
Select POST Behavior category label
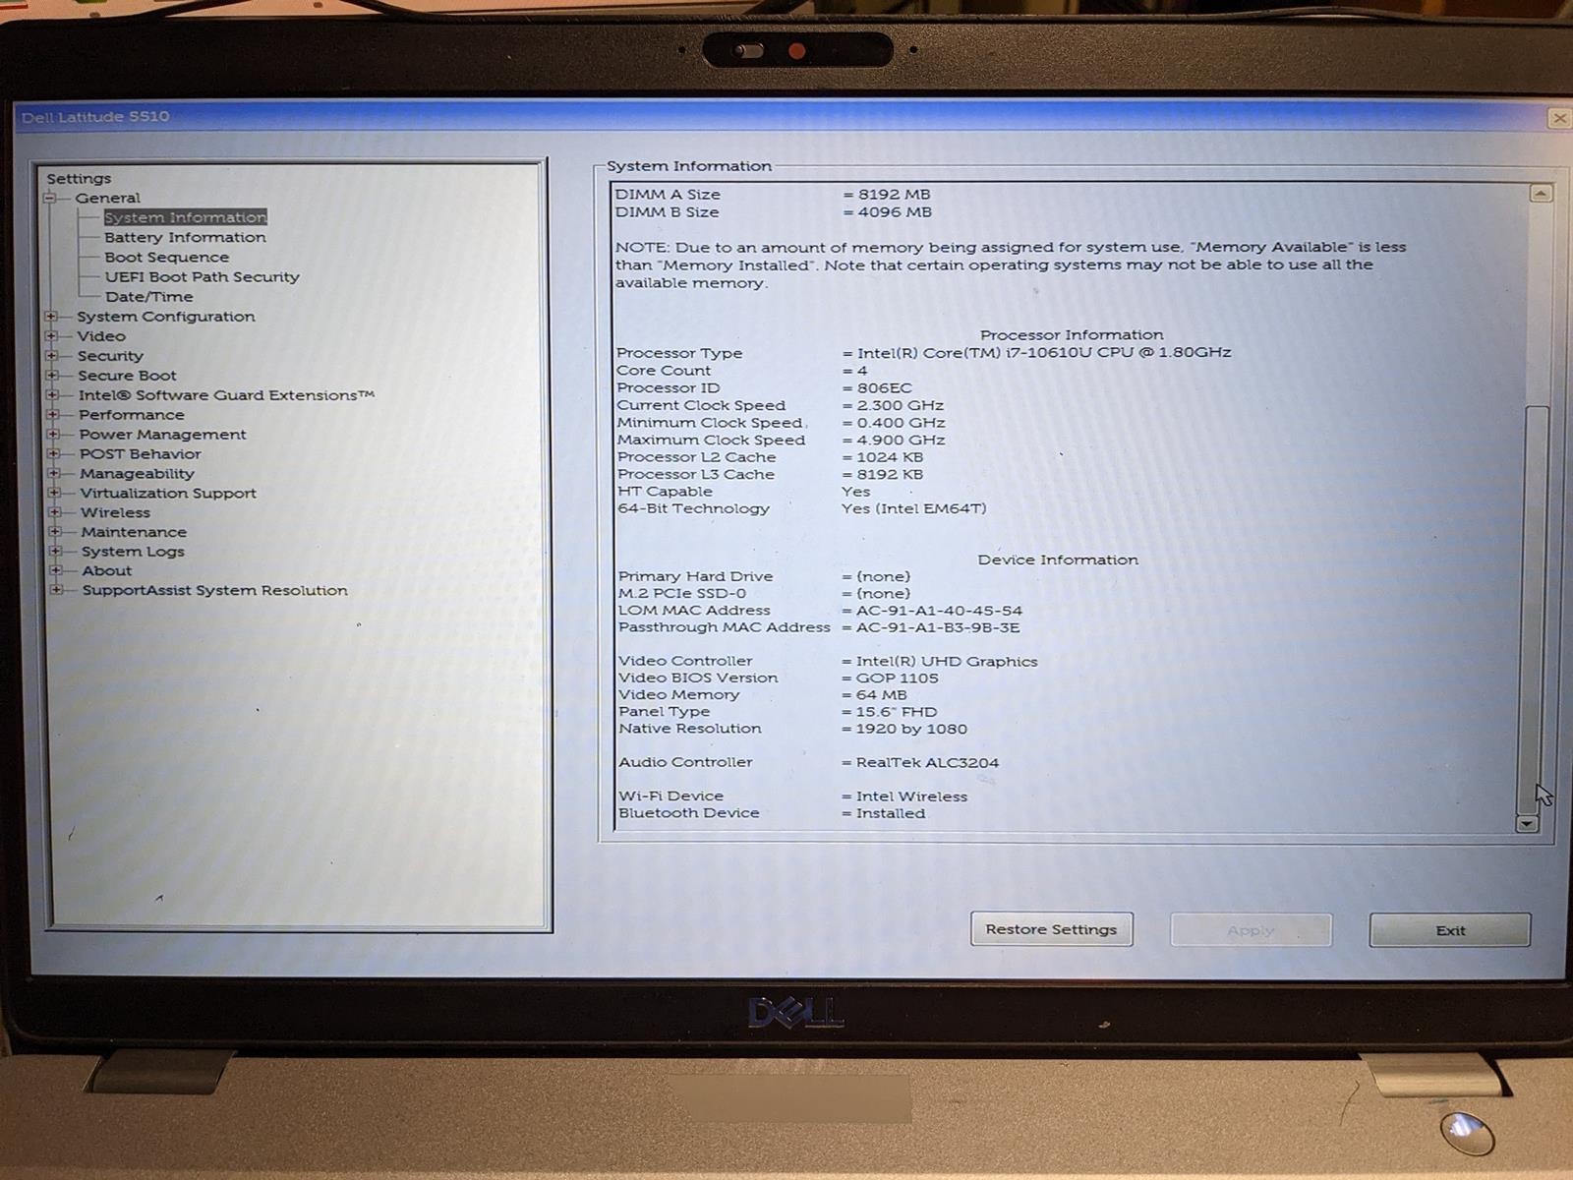point(140,454)
